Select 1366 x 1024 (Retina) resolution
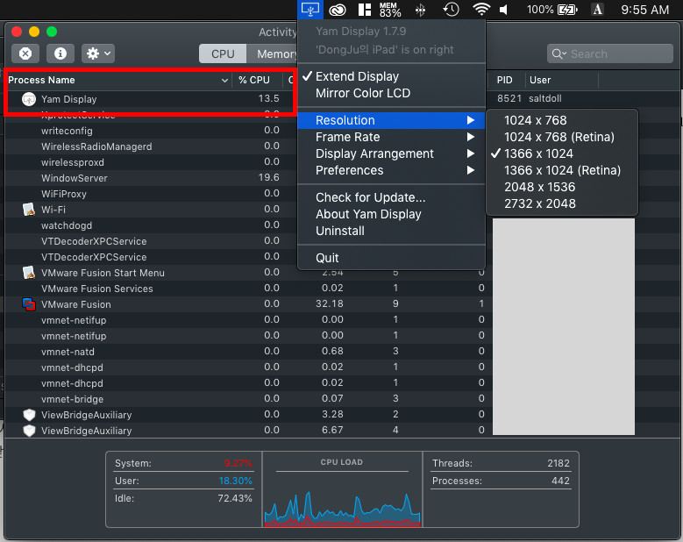 [x=562, y=170]
